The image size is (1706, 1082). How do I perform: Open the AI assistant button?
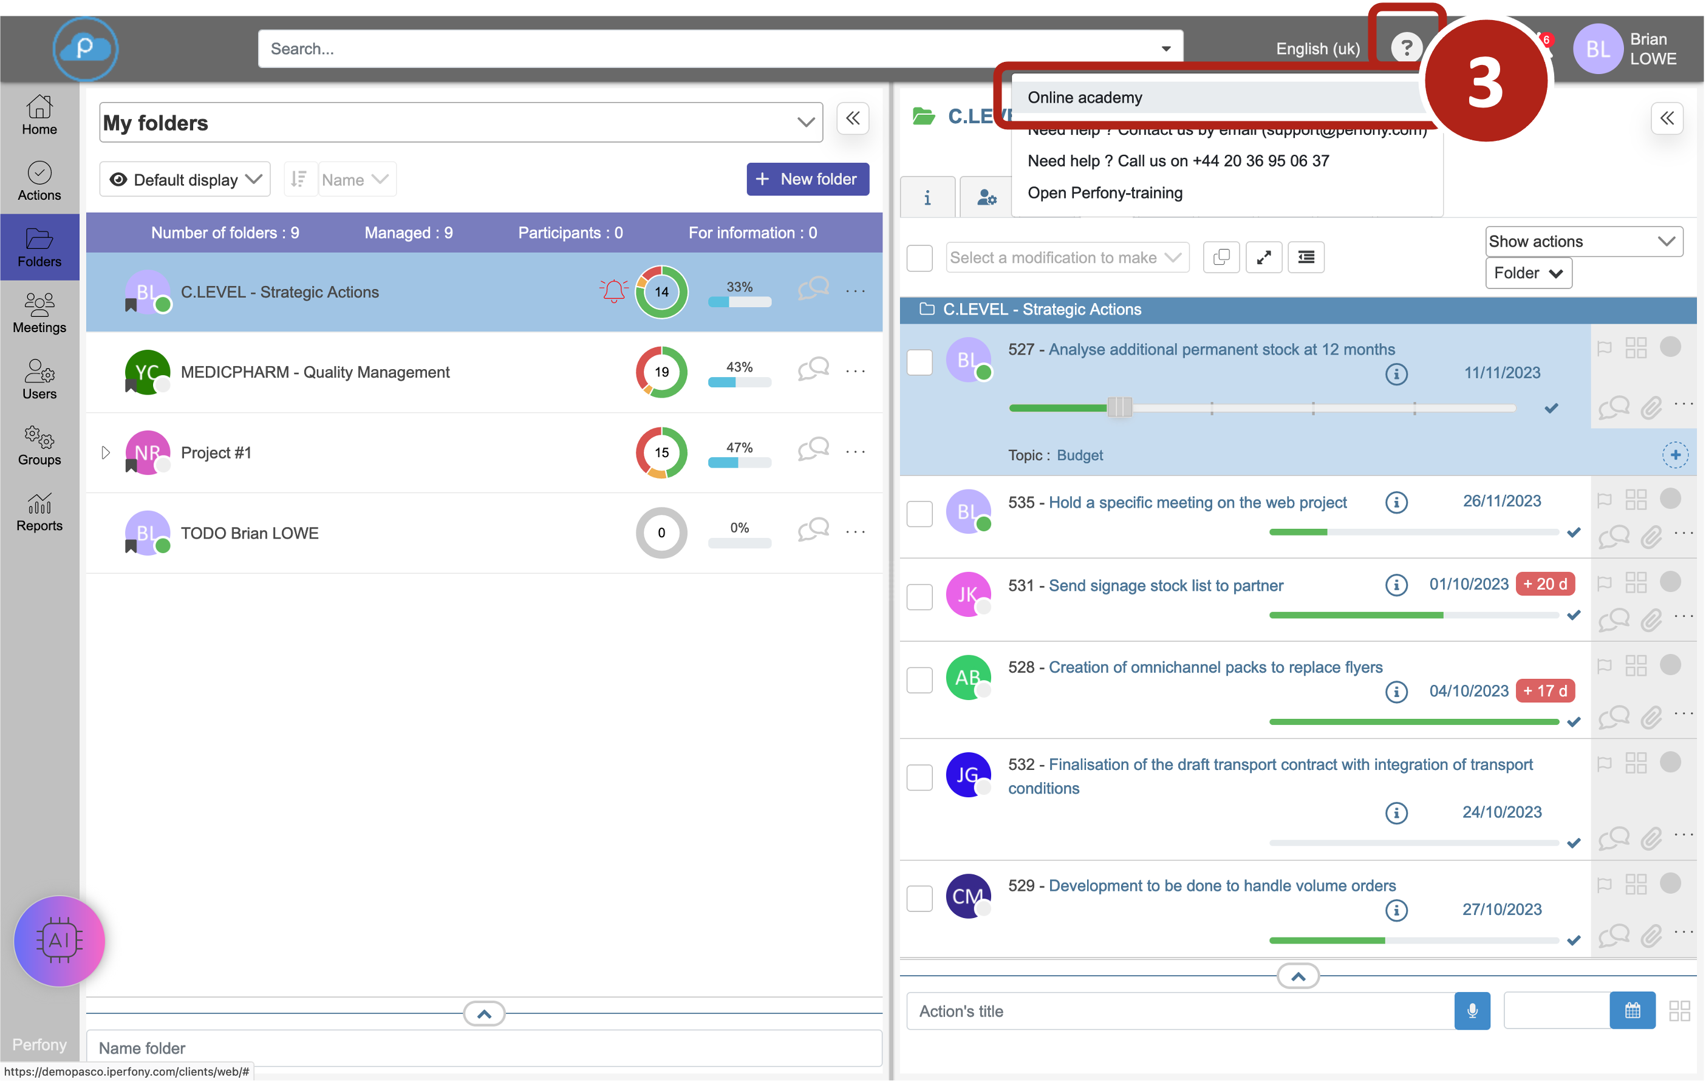tap(60, 940)
